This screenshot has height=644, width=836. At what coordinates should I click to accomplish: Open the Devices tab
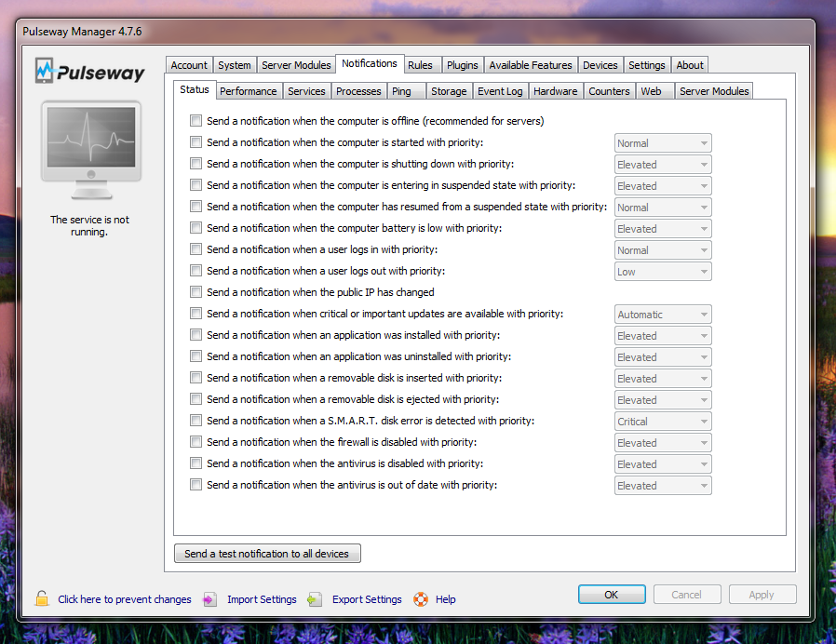click(x=600, y=65)
